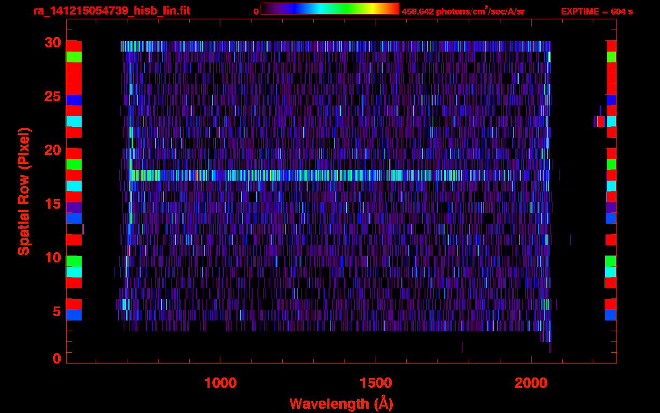Click the file name ra_141215054739_hisb_lin.fit title
This screenshot has height=413, width=660.
click(111, 11)
